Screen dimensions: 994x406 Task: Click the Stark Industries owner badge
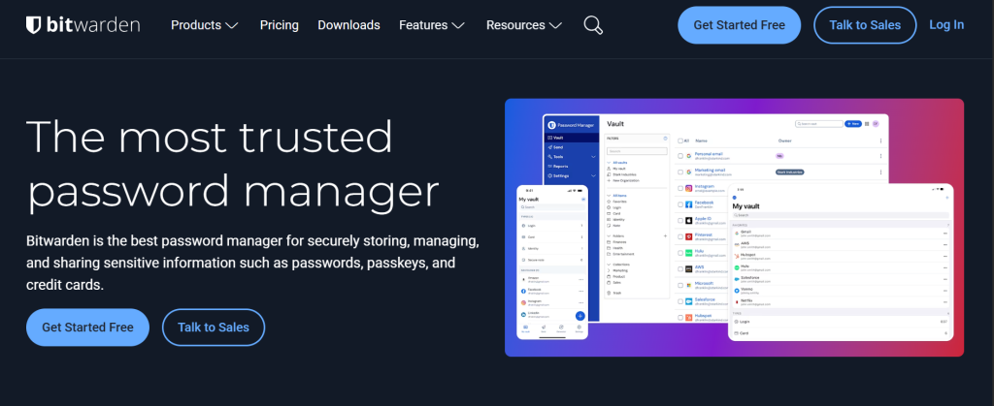(x=790, y=172)
